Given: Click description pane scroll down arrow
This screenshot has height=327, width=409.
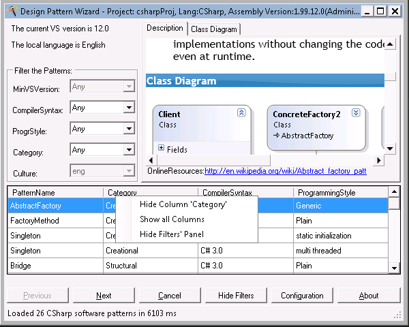Looking at the screenshot, I should 390,149.
